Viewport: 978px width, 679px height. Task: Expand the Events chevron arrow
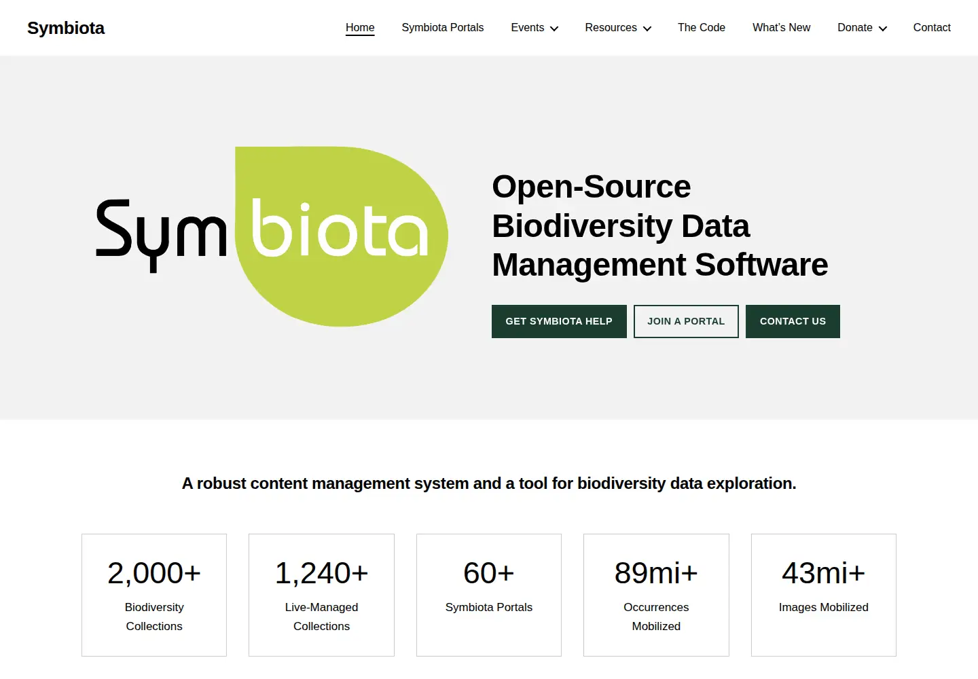pyautogui.click(x=554, y=29)
